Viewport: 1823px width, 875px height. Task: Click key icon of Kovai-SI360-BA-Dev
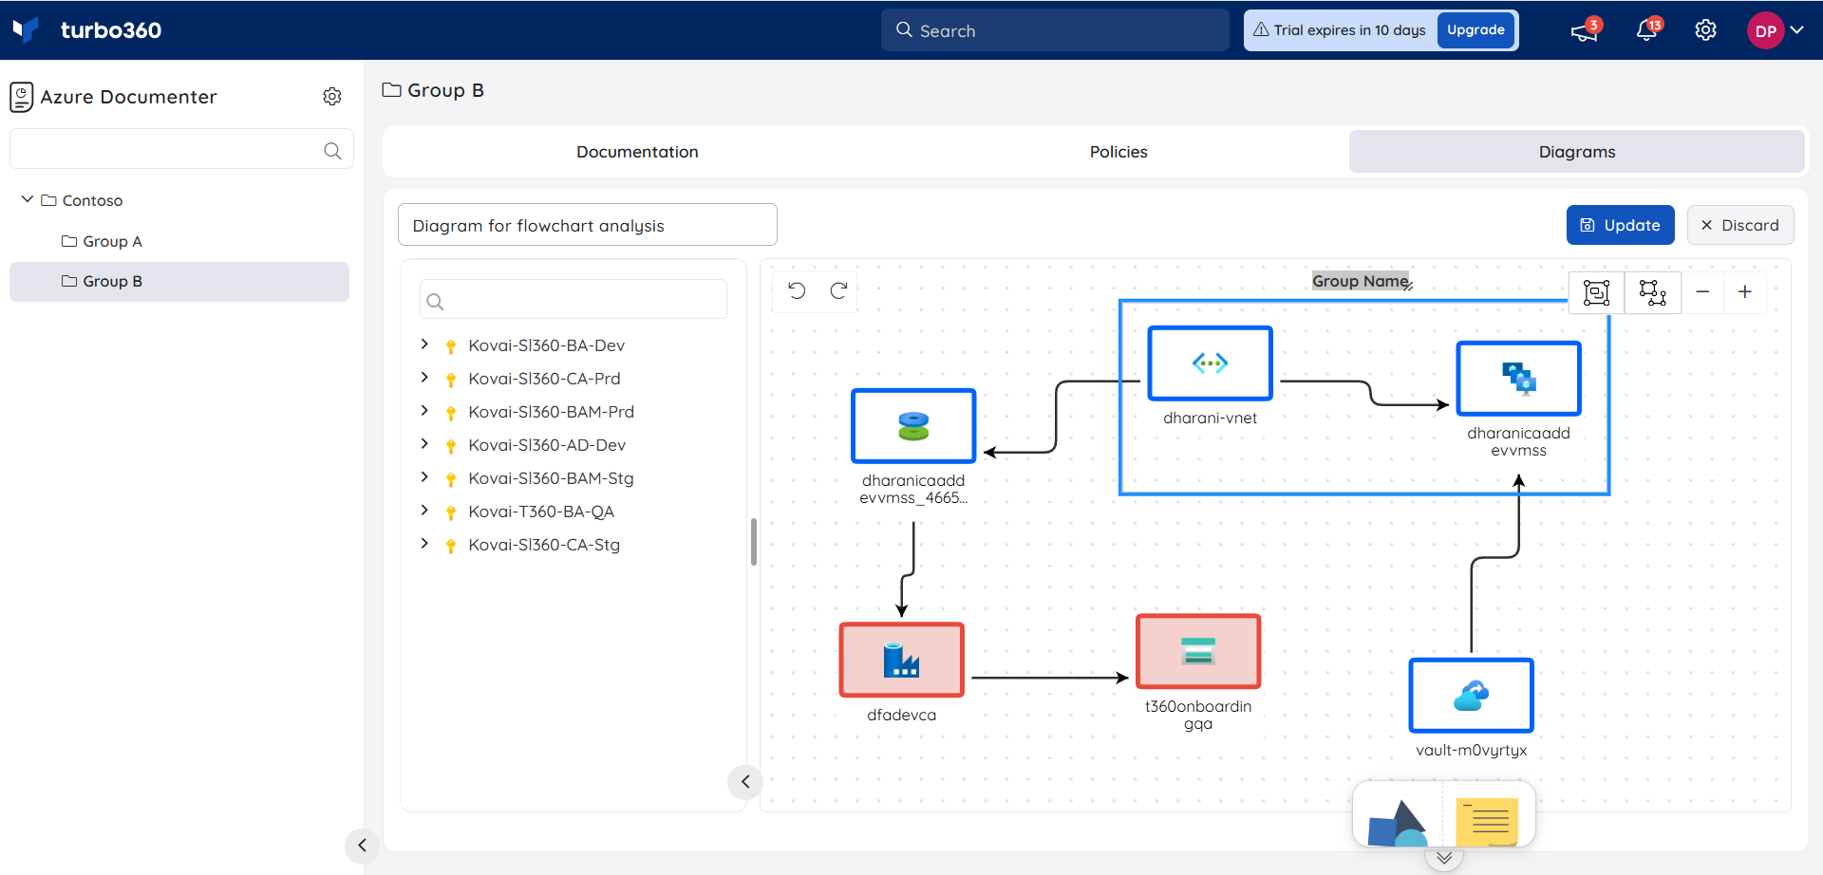pos(451,346)
